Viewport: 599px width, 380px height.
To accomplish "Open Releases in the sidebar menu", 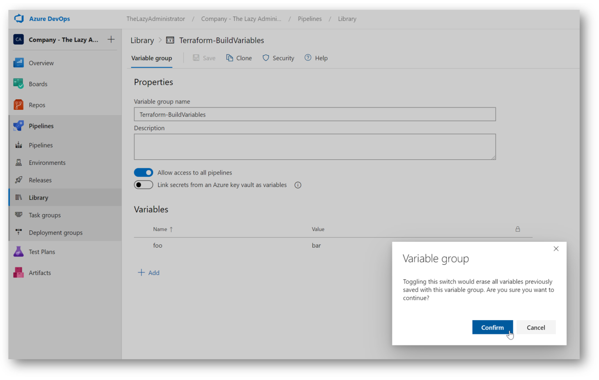I will point(40,180).
